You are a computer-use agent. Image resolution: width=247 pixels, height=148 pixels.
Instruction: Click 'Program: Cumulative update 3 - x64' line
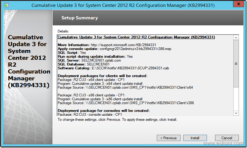pyautogui.click(x=100, y=84)
